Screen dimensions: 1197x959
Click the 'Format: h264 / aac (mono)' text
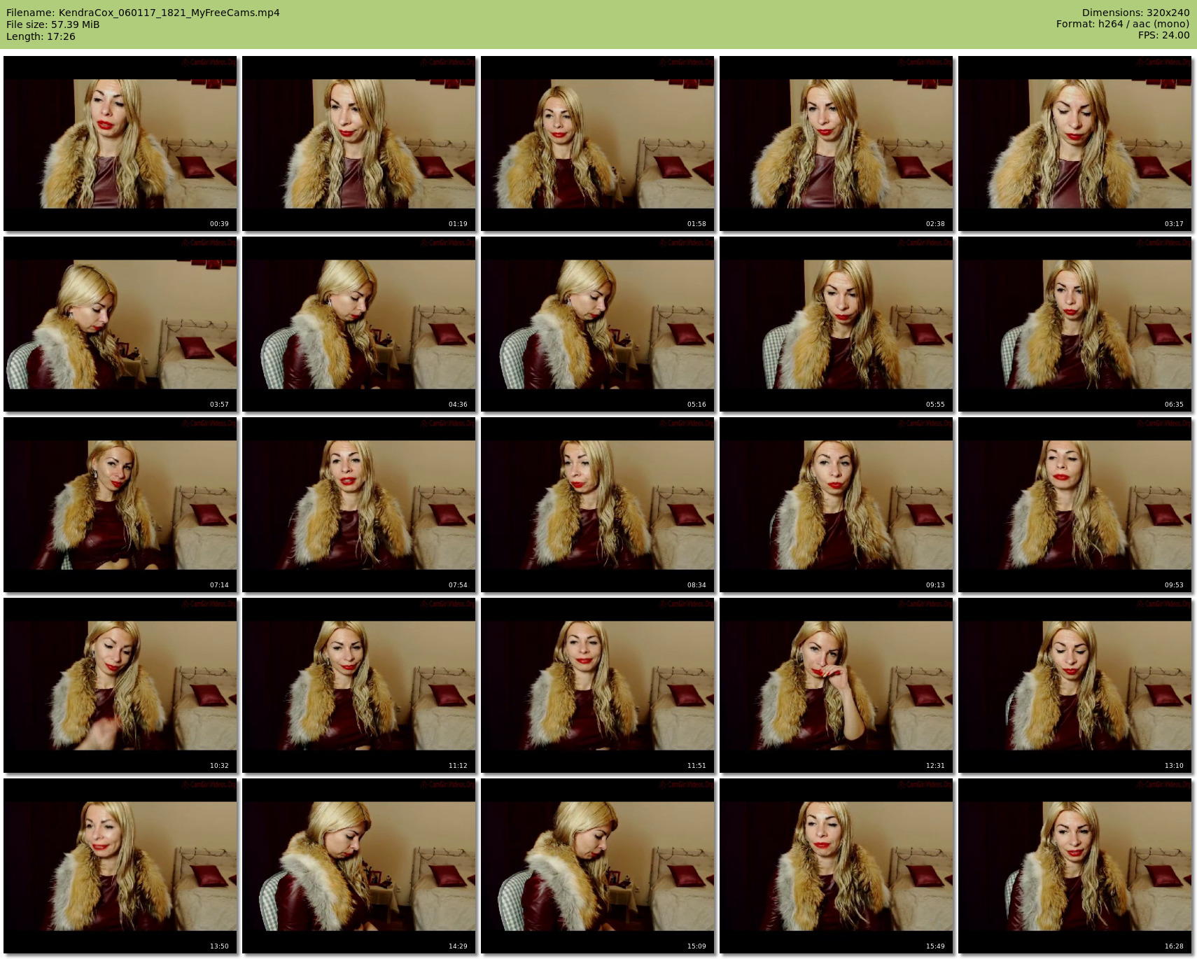[1123, 24]
